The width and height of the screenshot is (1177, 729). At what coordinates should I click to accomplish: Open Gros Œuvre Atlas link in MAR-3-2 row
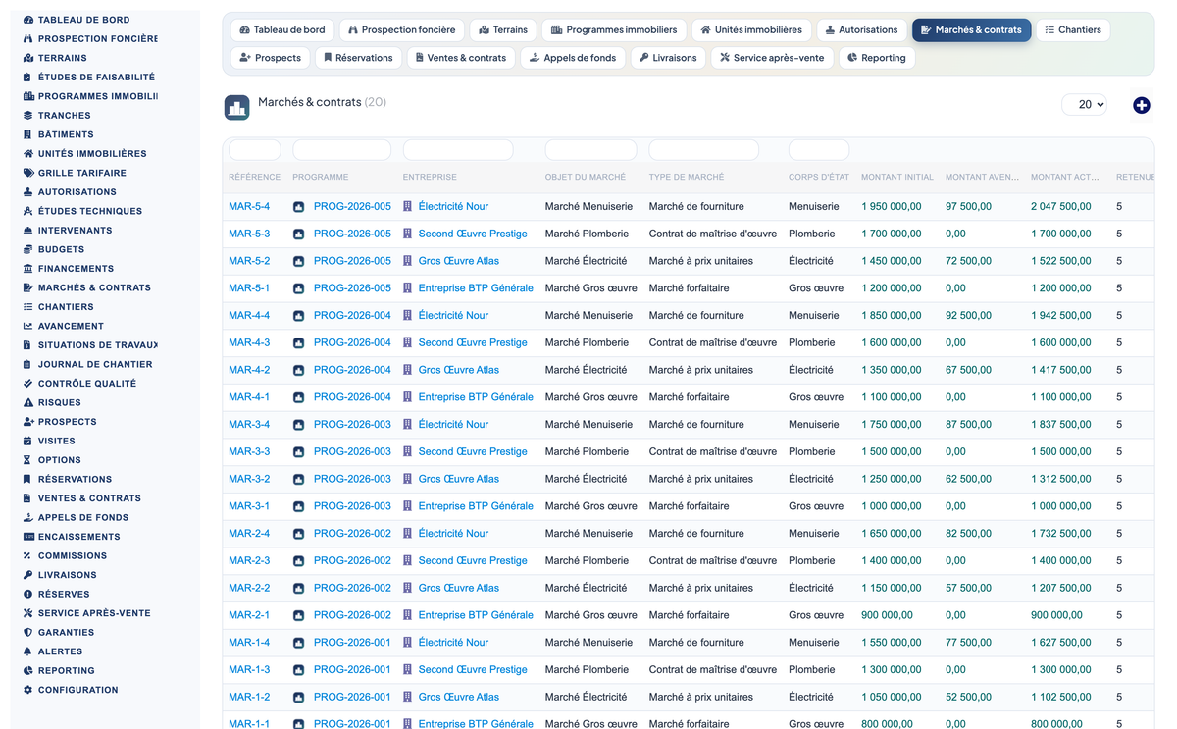[459, 479]
